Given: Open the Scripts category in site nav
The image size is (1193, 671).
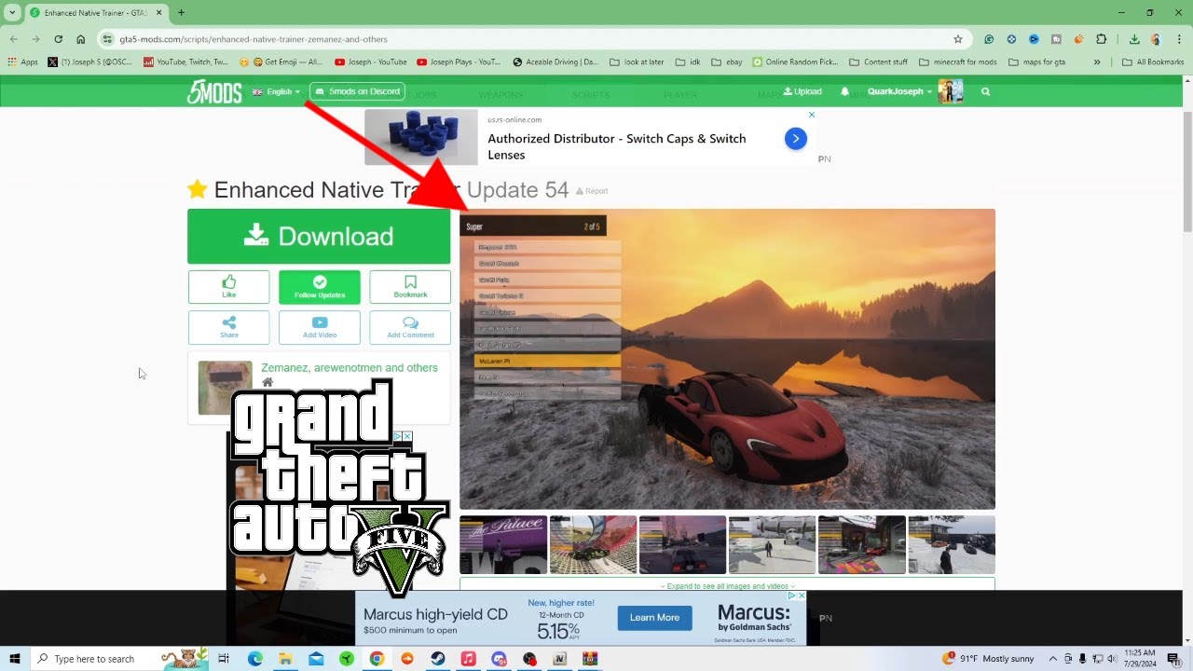Looking at the screenshot, I should pos(591,95).
